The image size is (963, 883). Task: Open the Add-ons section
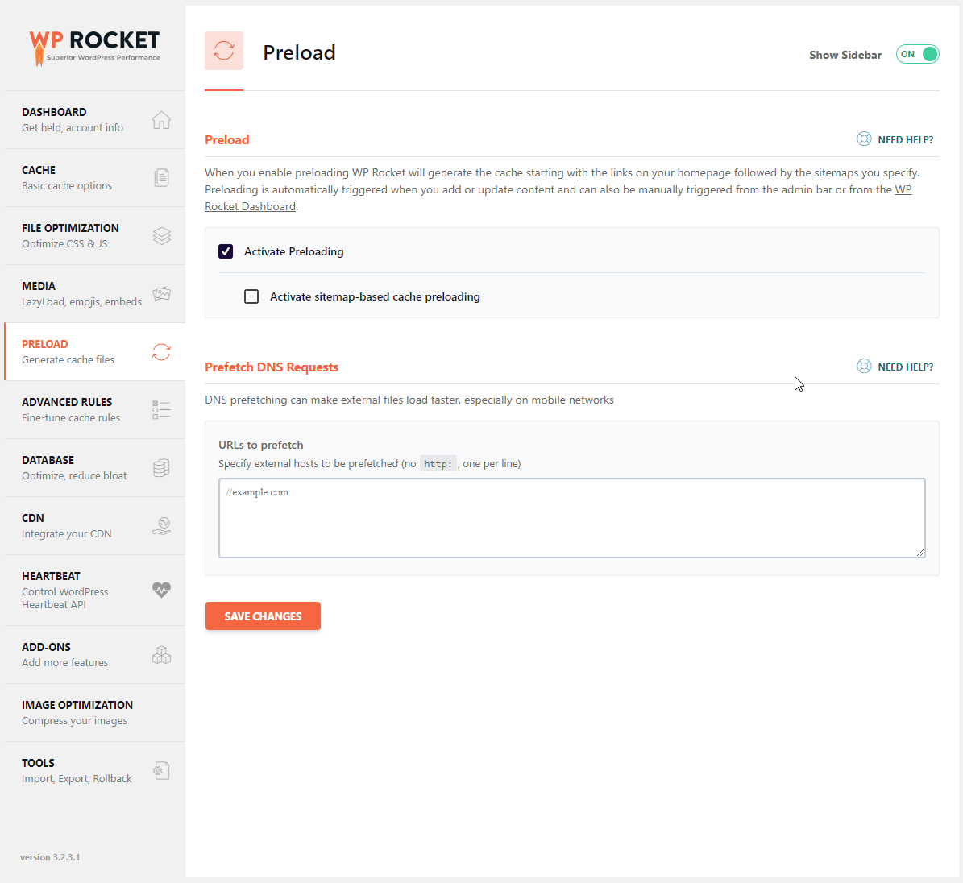(95, 654)
